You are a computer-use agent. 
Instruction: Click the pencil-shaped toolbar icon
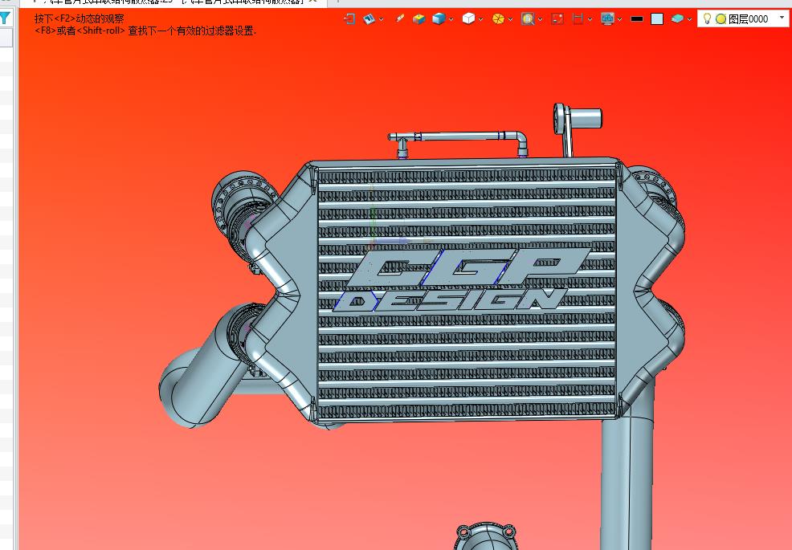click(x=399, y=19)
